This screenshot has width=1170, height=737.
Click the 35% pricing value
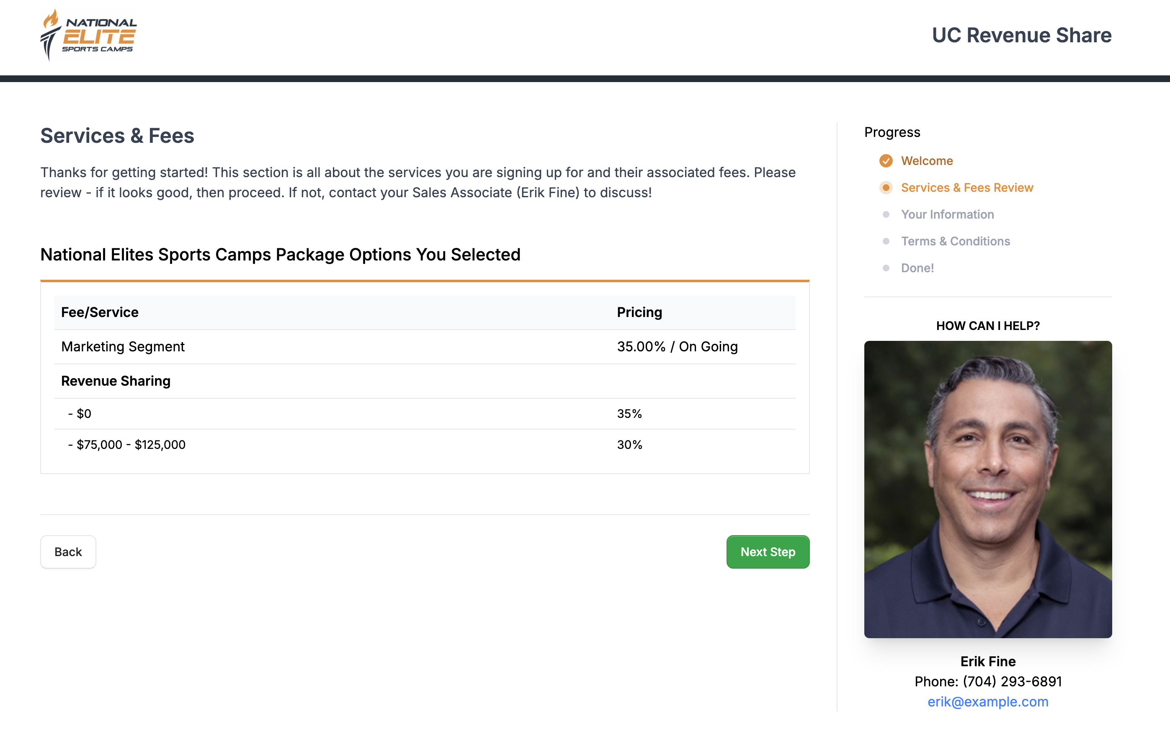click(x=629, y=413)
